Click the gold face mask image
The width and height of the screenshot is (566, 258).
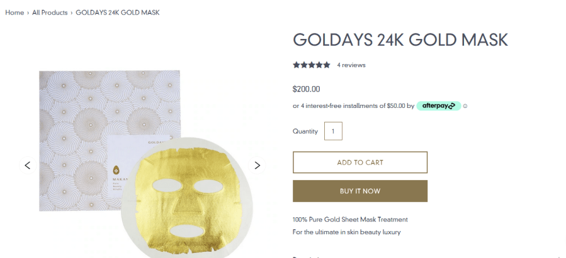(188, 195)
